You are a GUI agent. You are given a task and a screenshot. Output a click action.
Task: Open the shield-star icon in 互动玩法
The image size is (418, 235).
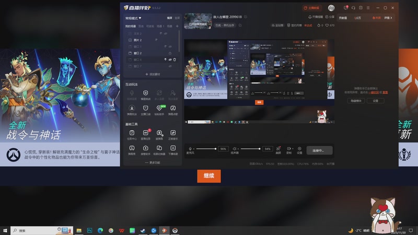point(146,93)
